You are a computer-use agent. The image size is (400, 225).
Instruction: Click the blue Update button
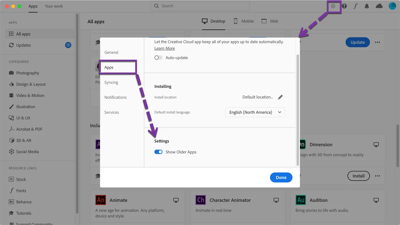coord(357,42)
